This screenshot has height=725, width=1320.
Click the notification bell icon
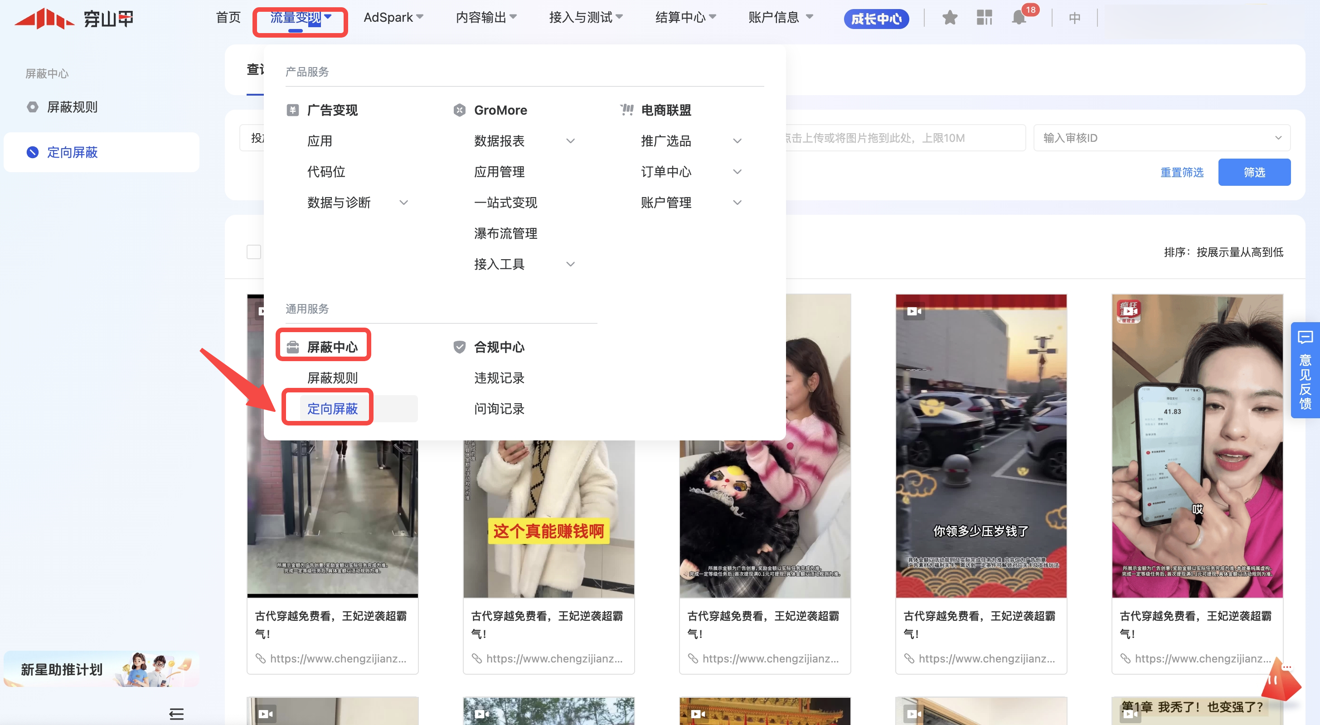1019,18
